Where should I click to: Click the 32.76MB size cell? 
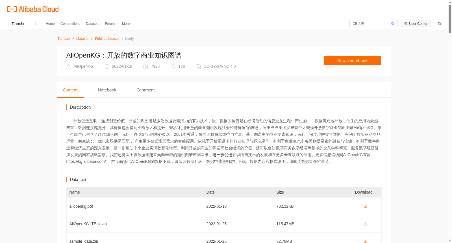[x=284, y=241]
